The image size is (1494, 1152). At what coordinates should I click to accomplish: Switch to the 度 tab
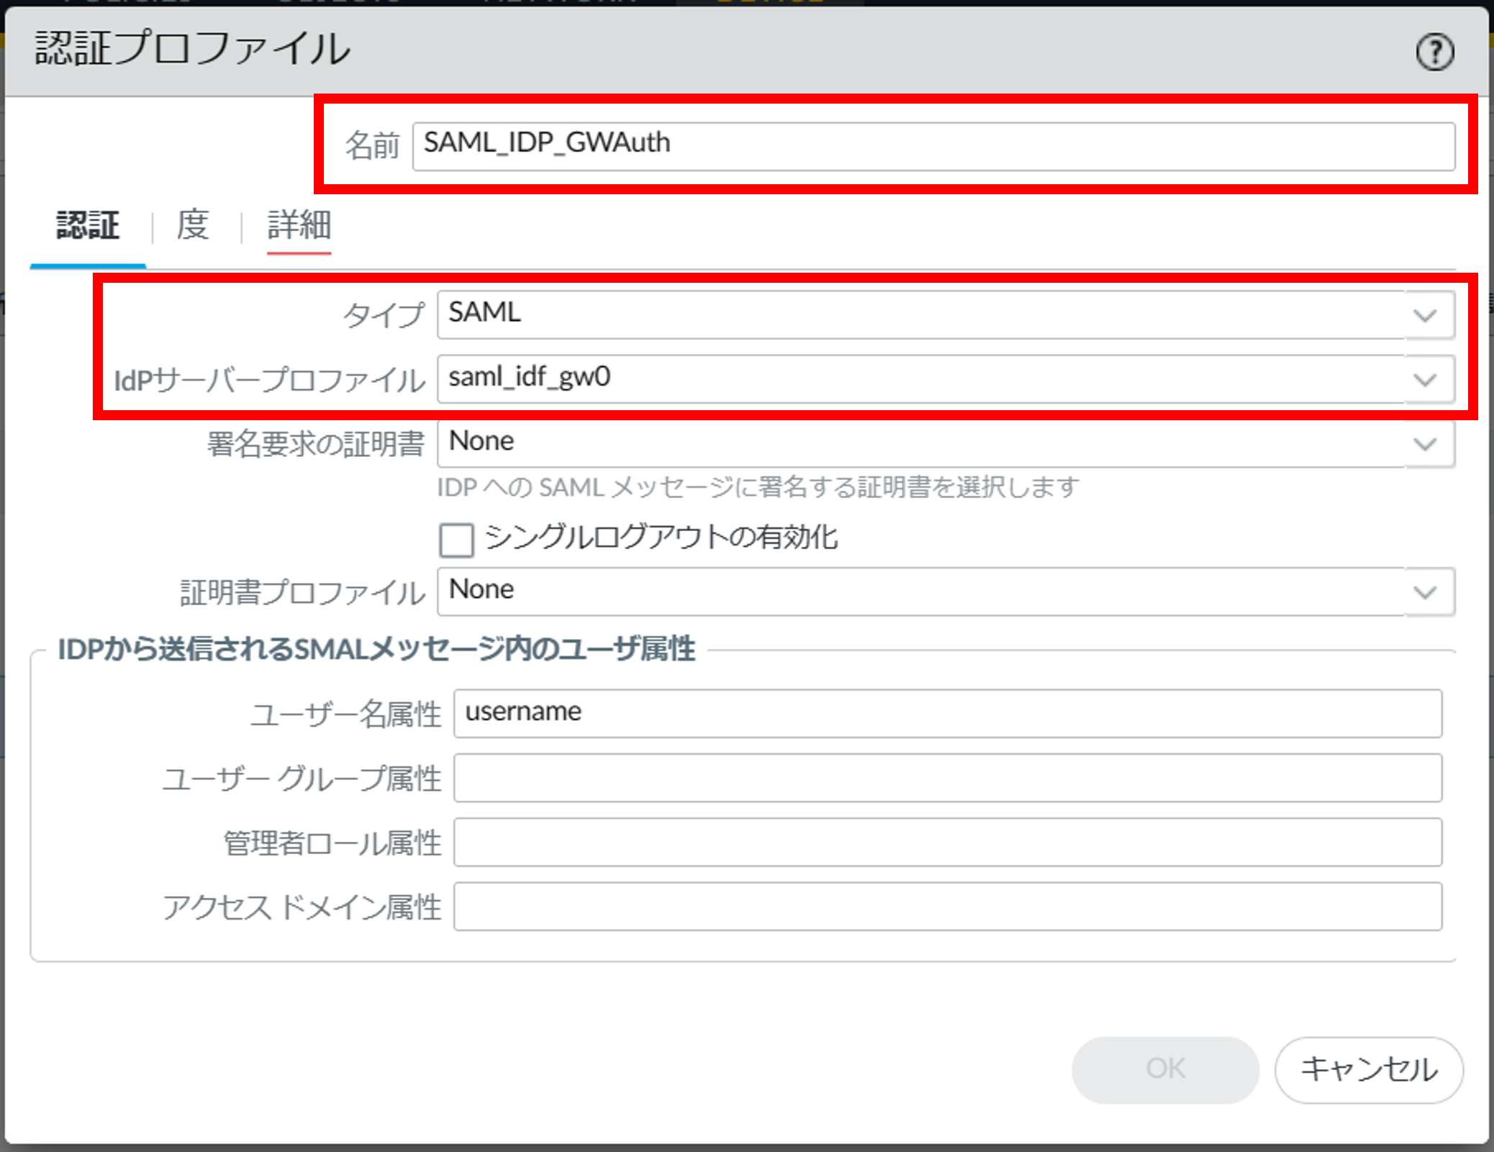pos(193,225)
